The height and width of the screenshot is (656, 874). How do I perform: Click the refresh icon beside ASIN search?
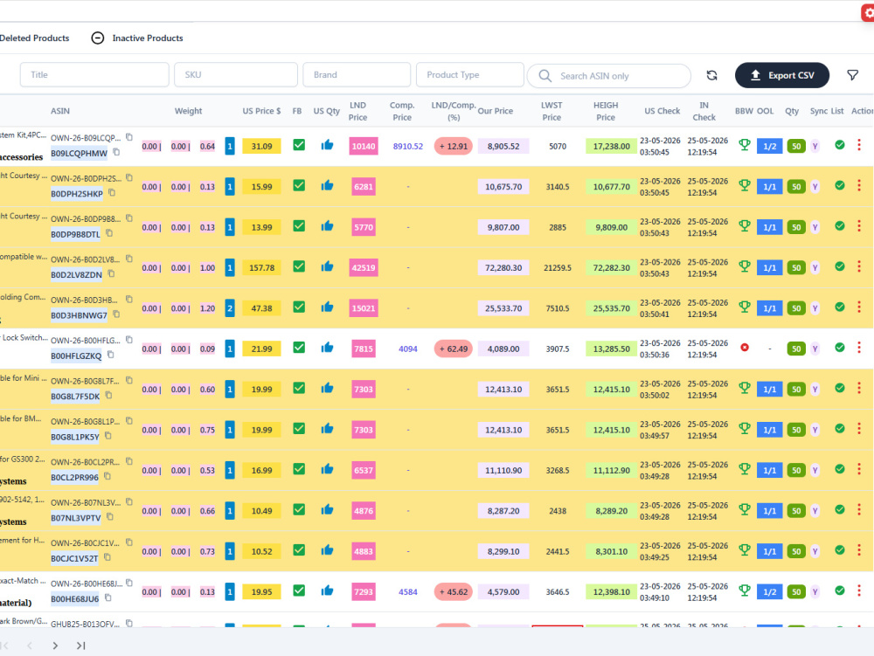click(711, 75)
